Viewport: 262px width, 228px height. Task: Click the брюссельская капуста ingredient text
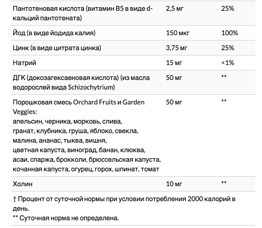(124, 160)
